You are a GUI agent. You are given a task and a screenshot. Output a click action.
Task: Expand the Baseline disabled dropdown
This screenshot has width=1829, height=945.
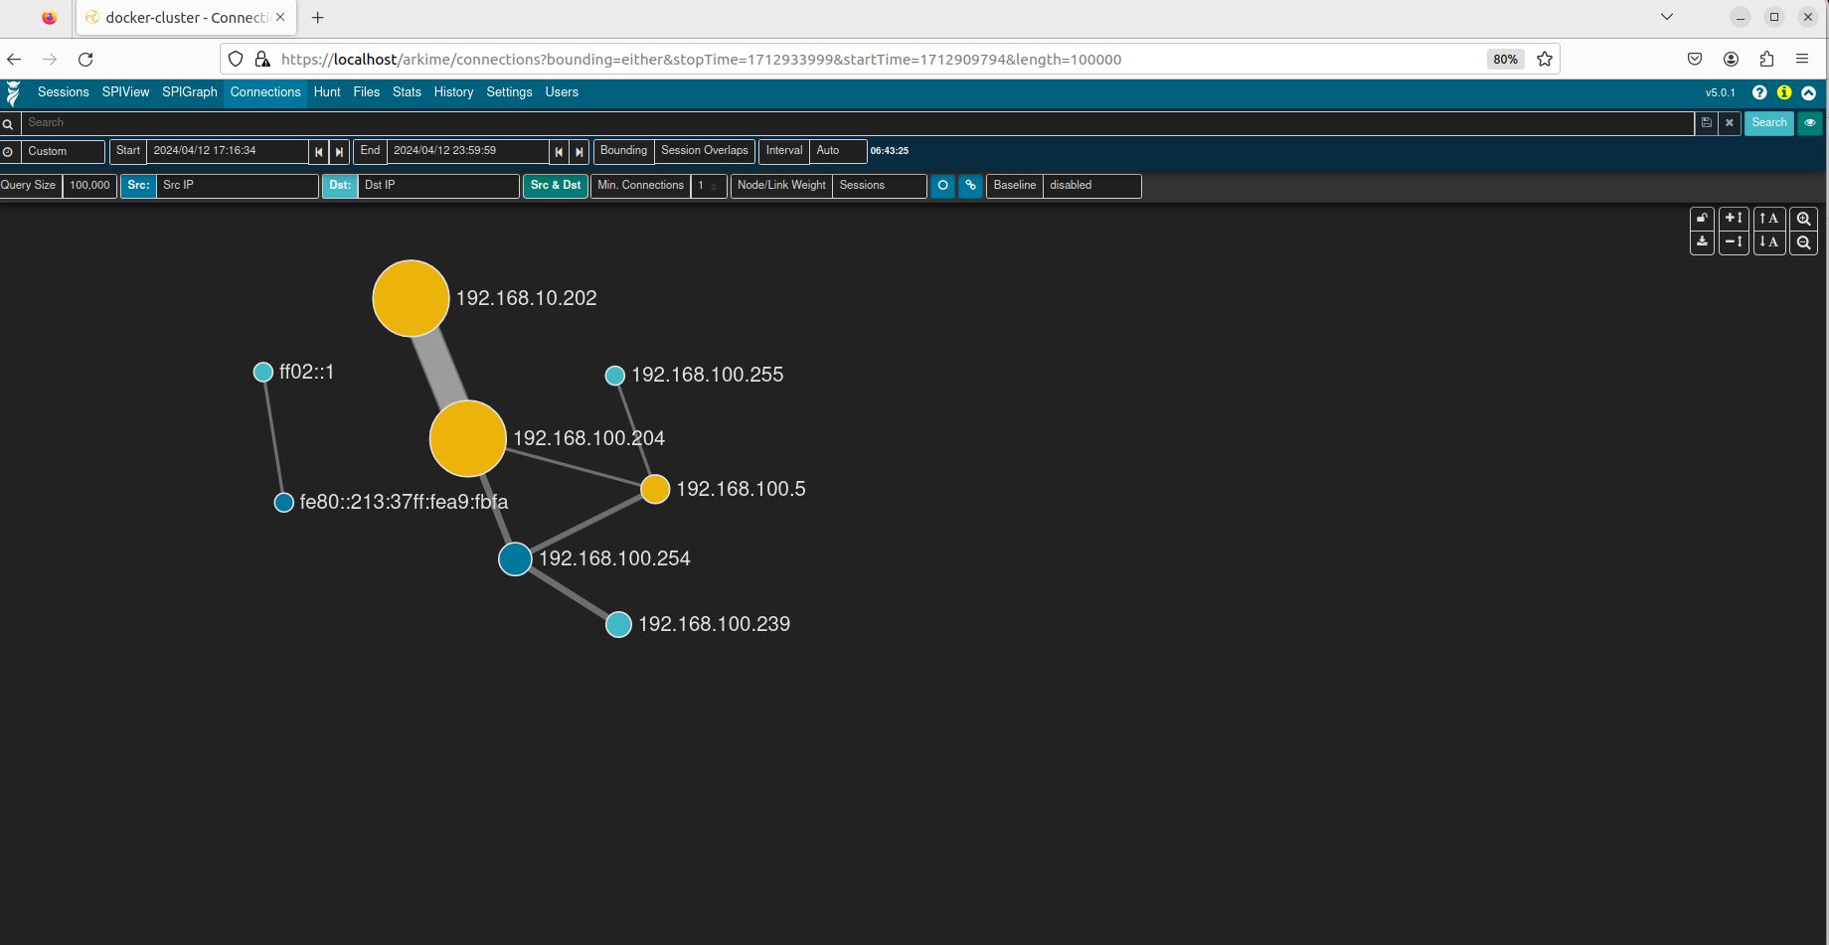point(1090,186)
